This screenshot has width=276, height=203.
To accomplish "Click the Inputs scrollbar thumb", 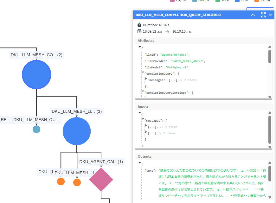I will click(270, 130).
